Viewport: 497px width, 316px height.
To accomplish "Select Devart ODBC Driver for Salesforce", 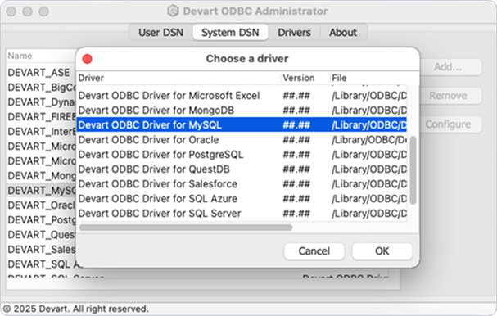I will [242, 184].
